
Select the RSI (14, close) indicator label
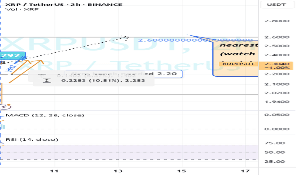(x=32, y=139)
